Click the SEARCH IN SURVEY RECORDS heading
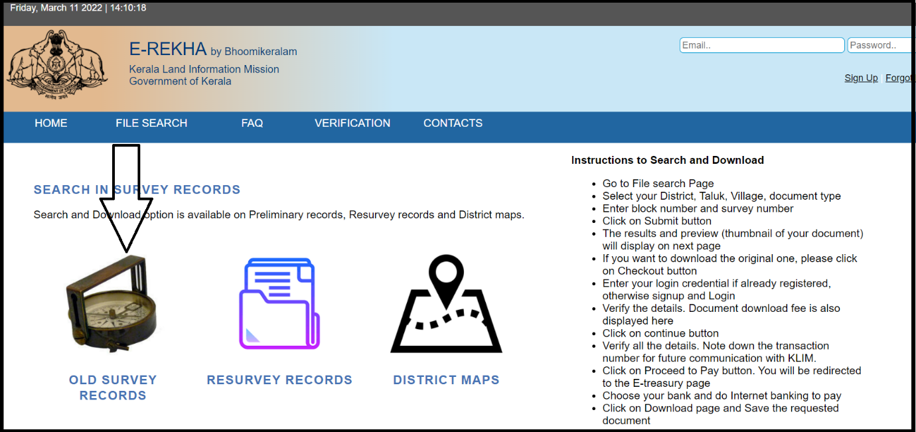916x432 pixels. tap(137, 189)
